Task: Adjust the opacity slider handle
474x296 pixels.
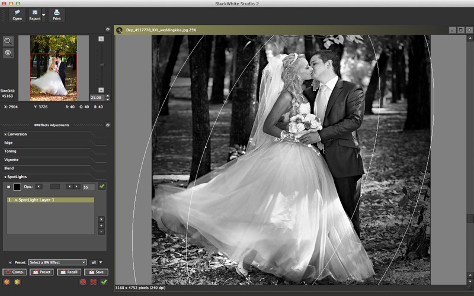Action: (x=55, y=186)
